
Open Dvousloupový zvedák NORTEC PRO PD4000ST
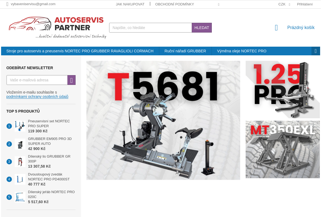point(49,177)
